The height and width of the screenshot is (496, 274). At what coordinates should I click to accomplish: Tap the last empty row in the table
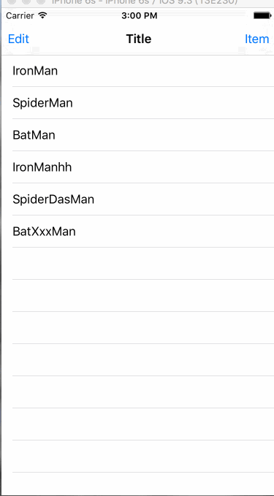[x=137, y=484]
